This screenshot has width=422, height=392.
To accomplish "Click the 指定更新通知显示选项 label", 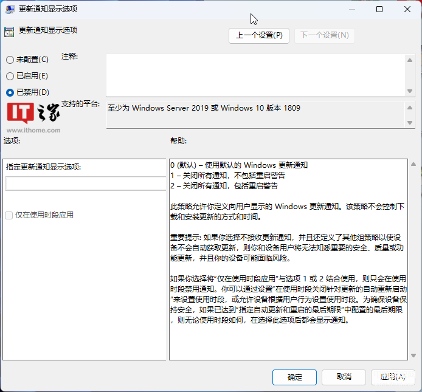I will (x=43, y=167).
